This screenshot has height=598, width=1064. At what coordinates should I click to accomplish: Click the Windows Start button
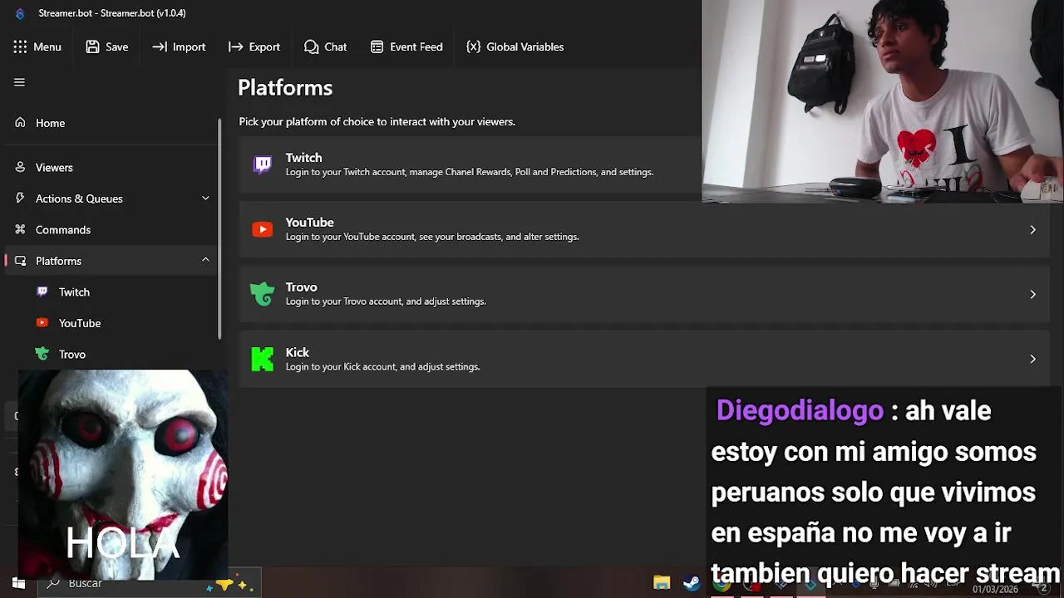(18, 584)
